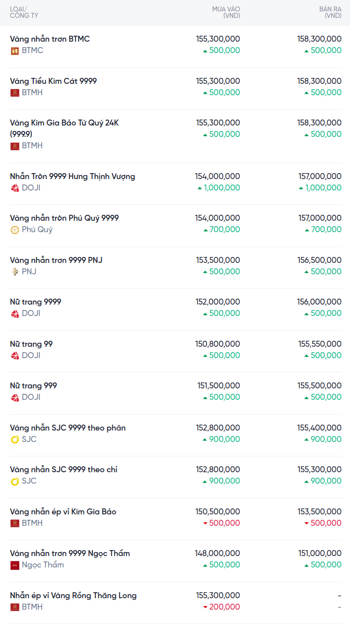Click SJC logo under 9999 theo chỉ
The image size is (350, 624).
tap(15, 481)
